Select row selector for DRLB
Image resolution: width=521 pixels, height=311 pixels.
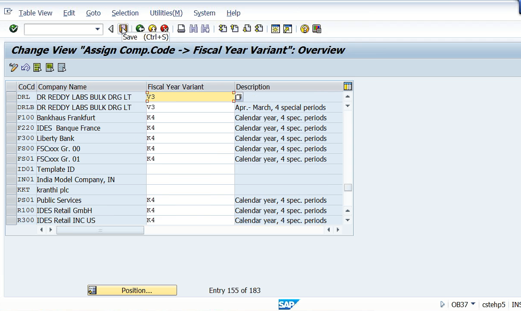click(x=11, y=107)
